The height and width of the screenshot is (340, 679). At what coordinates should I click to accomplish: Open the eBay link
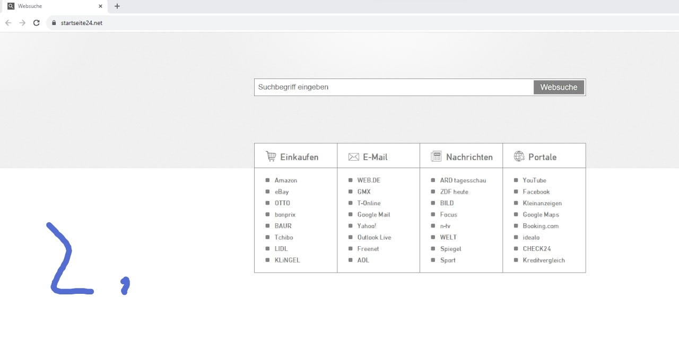coord(282,192)
